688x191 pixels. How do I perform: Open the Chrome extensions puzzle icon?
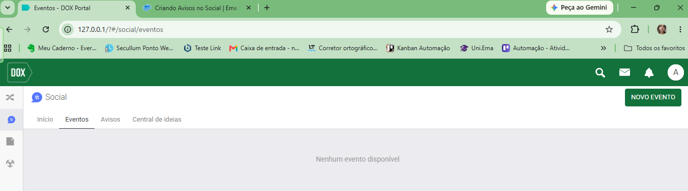coord(635,29)
